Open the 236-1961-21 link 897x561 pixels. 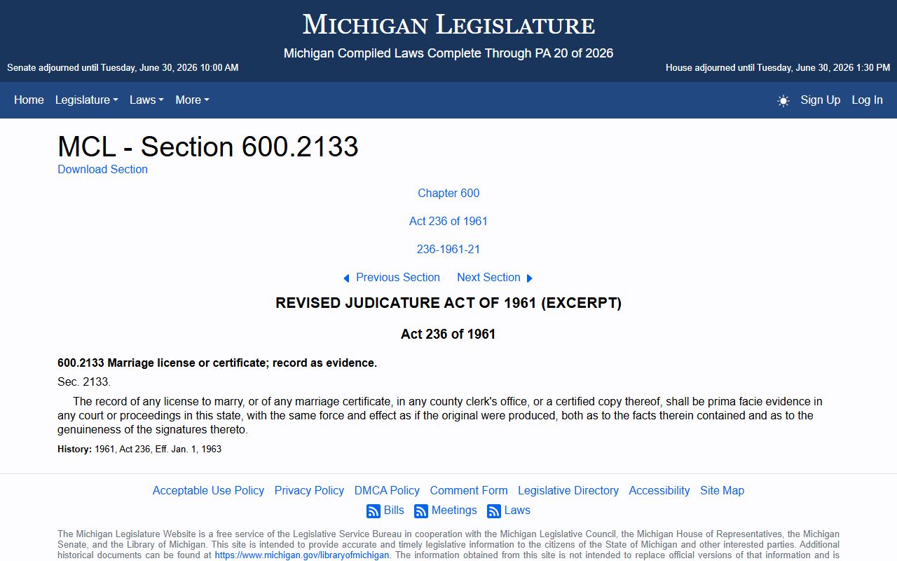[x=448, y=249]
